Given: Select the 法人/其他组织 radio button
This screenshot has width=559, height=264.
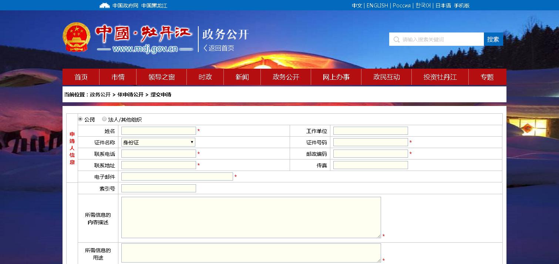Looking at the screenshot, I should tap(104, 119).
